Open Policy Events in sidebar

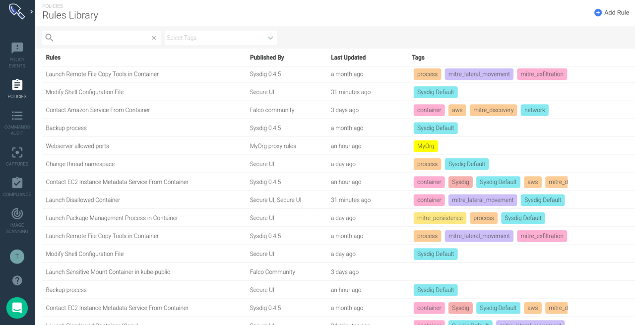pyautogui.click(x=17, y=55)
